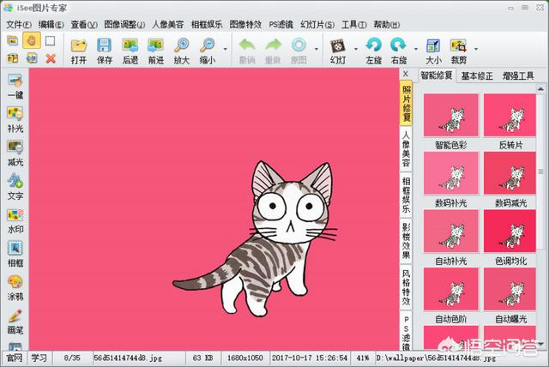Choose the dashed rectangle selection tool

51,41
